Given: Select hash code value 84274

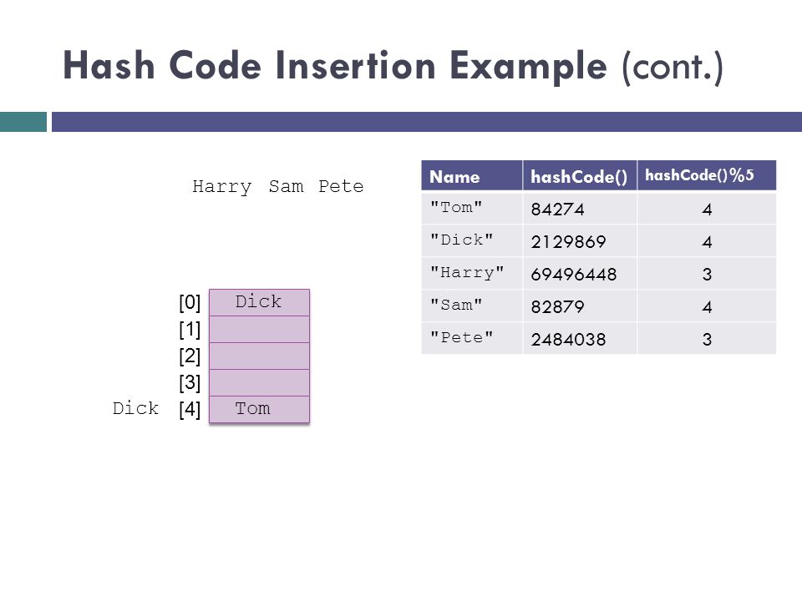Looking at the screenshot, I should (x=557, y=209).
